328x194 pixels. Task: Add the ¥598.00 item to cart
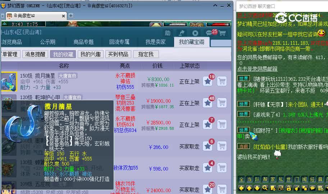coord(222,168)
